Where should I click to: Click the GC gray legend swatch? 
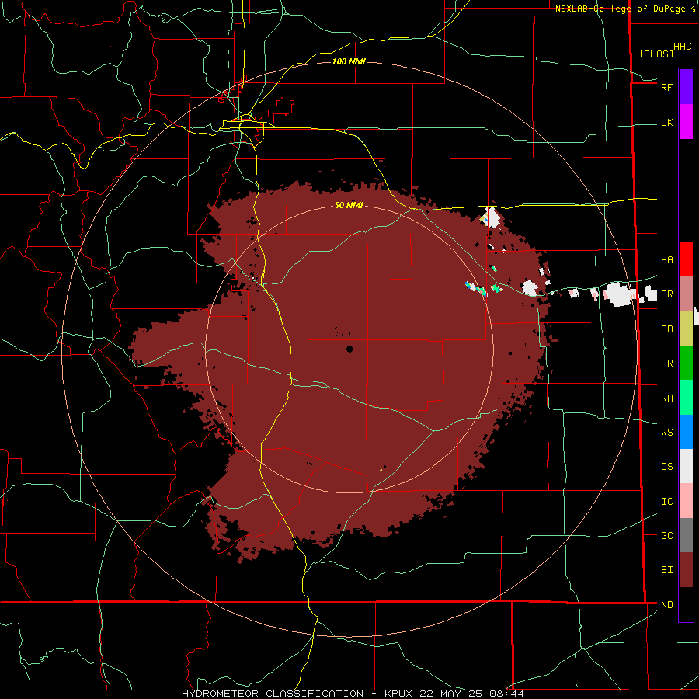click(686, 535)
